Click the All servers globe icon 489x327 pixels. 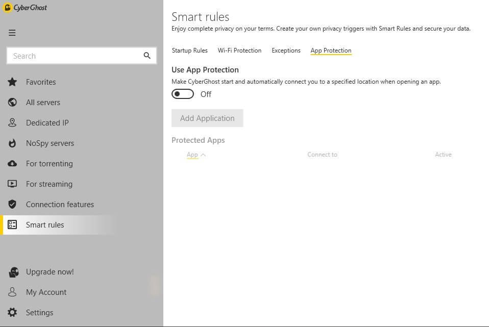(x=12, y=102)
